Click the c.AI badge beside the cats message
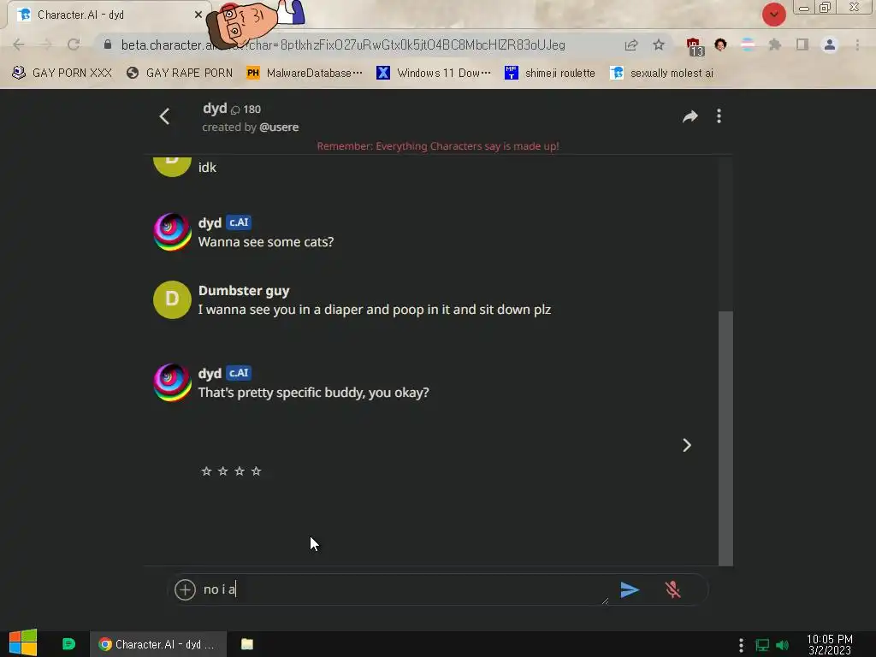 (239, 222)
